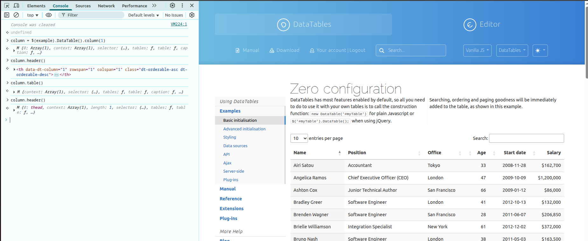Click the Logout link

[x=357, y=50]
